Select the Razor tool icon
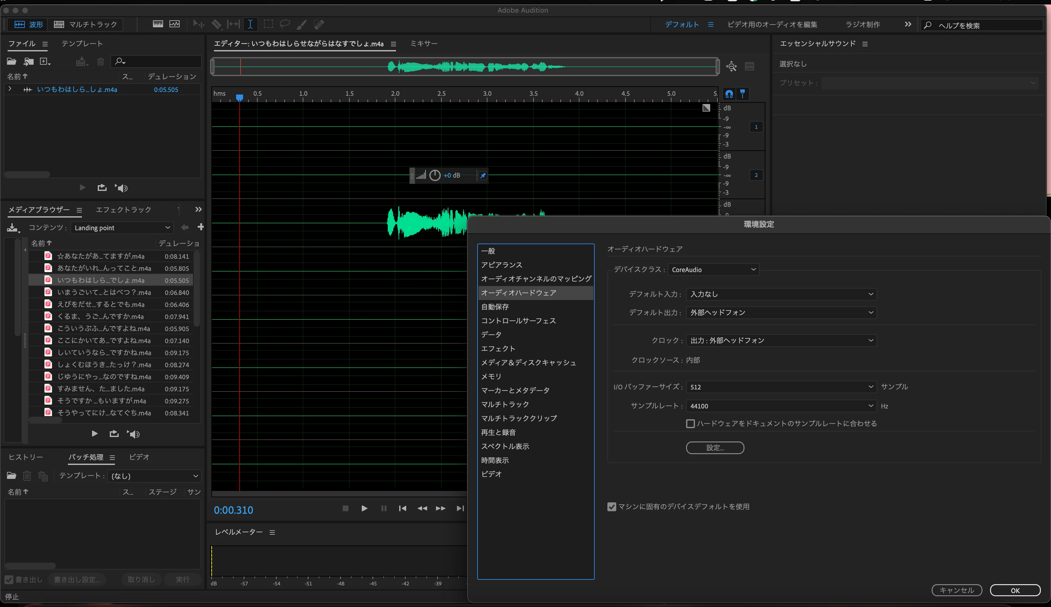 click(216, 24)
